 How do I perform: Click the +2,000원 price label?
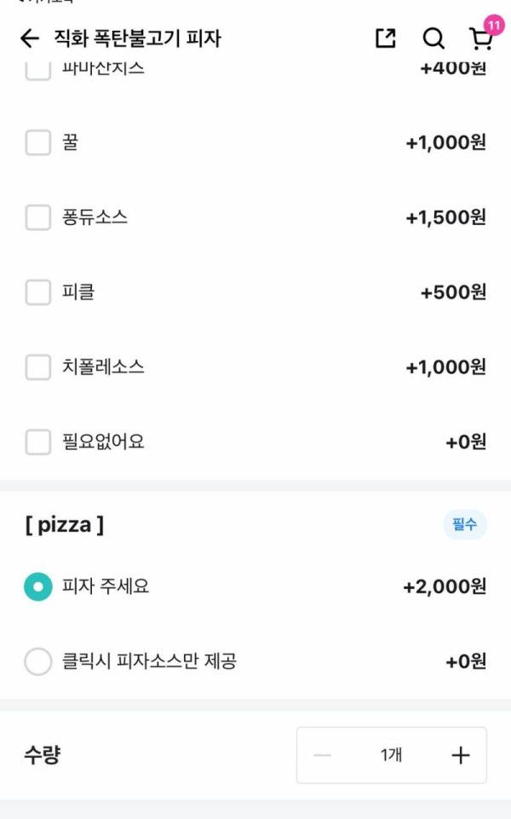point(443,587)
